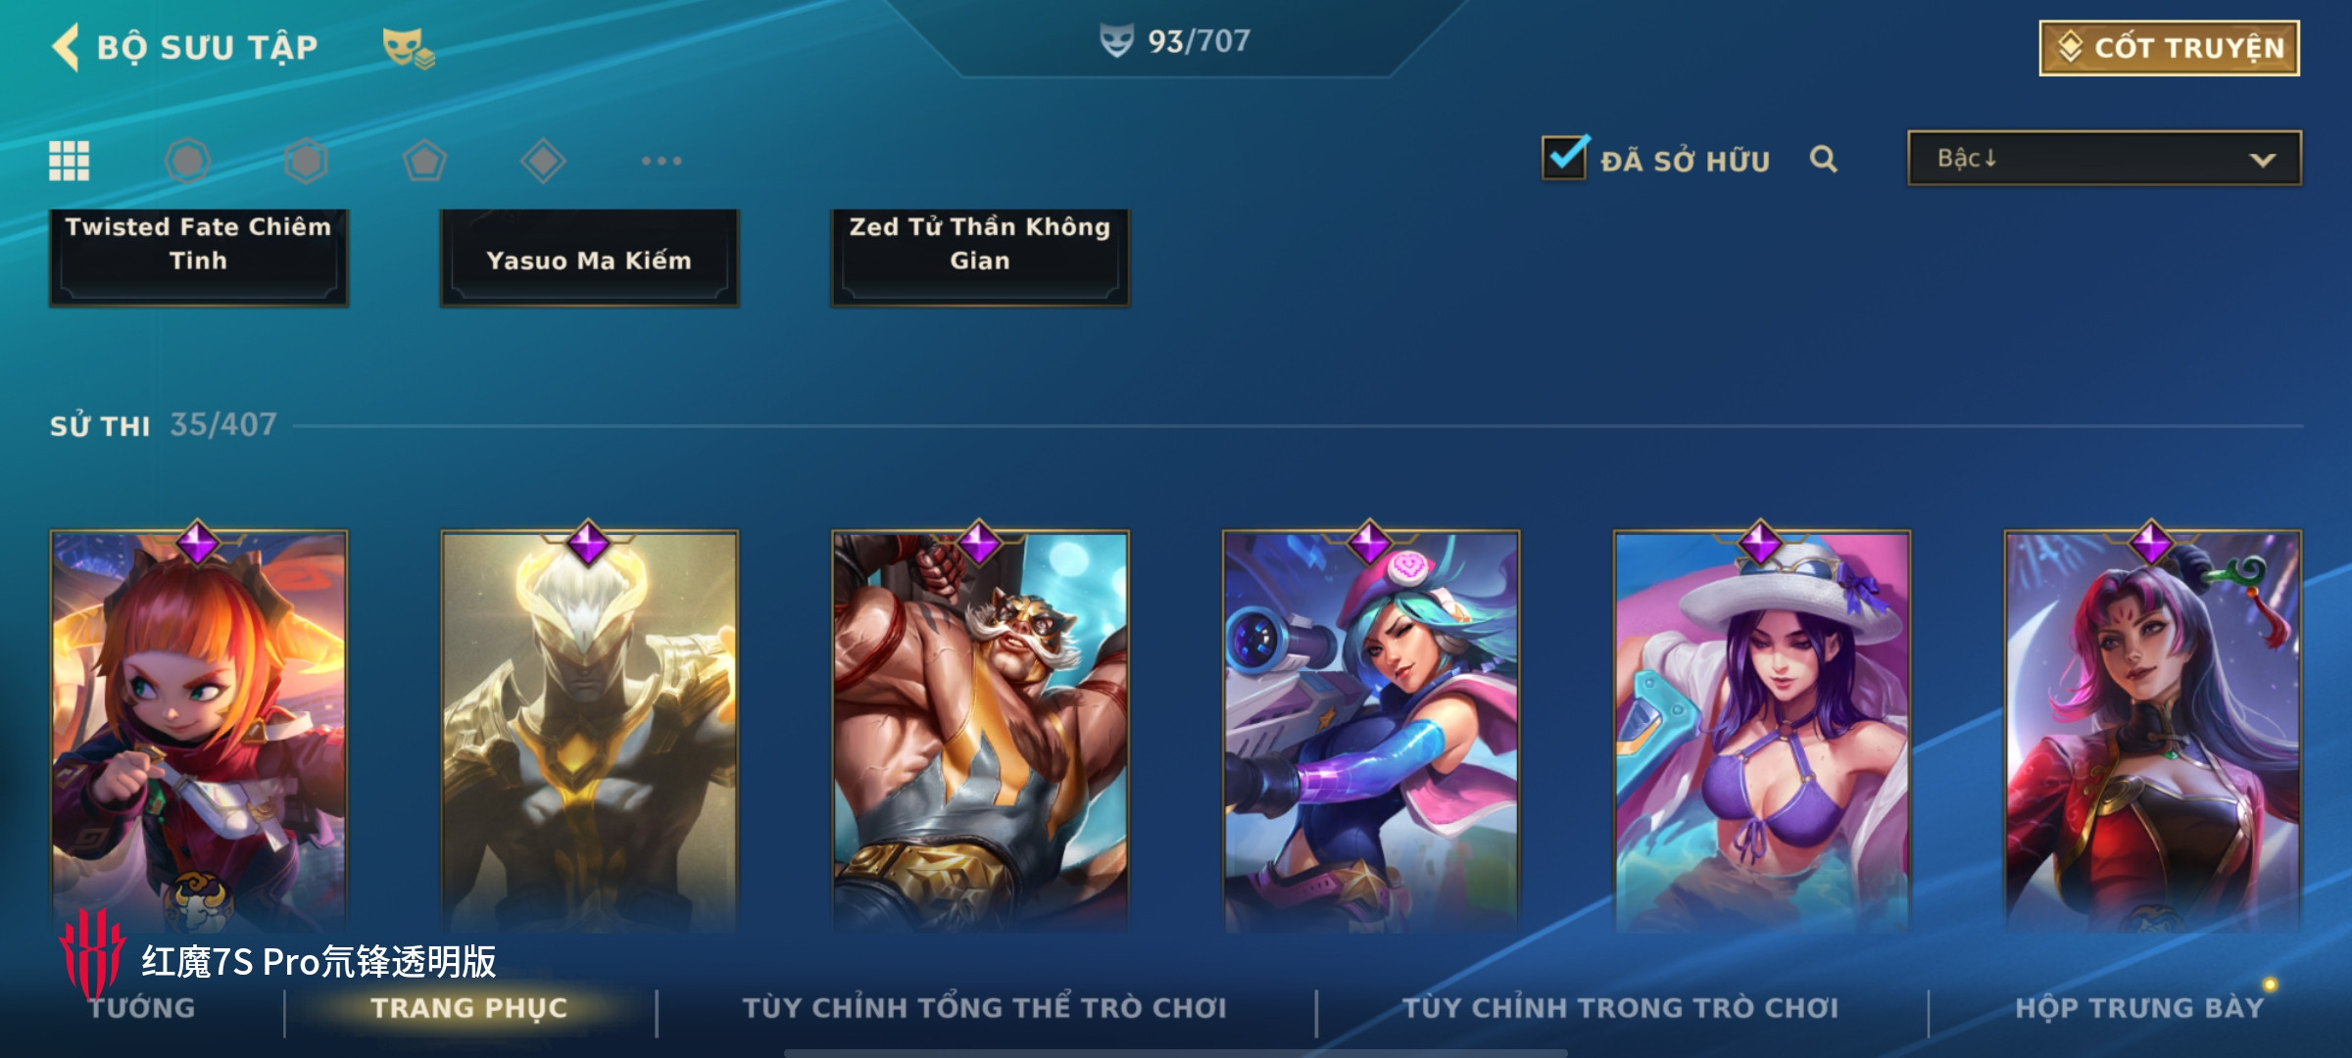The width and height of the screenshot is (2352, 1058).
Task: Select the masked wrestler skin thumbnail
Action: coord(980,730)
